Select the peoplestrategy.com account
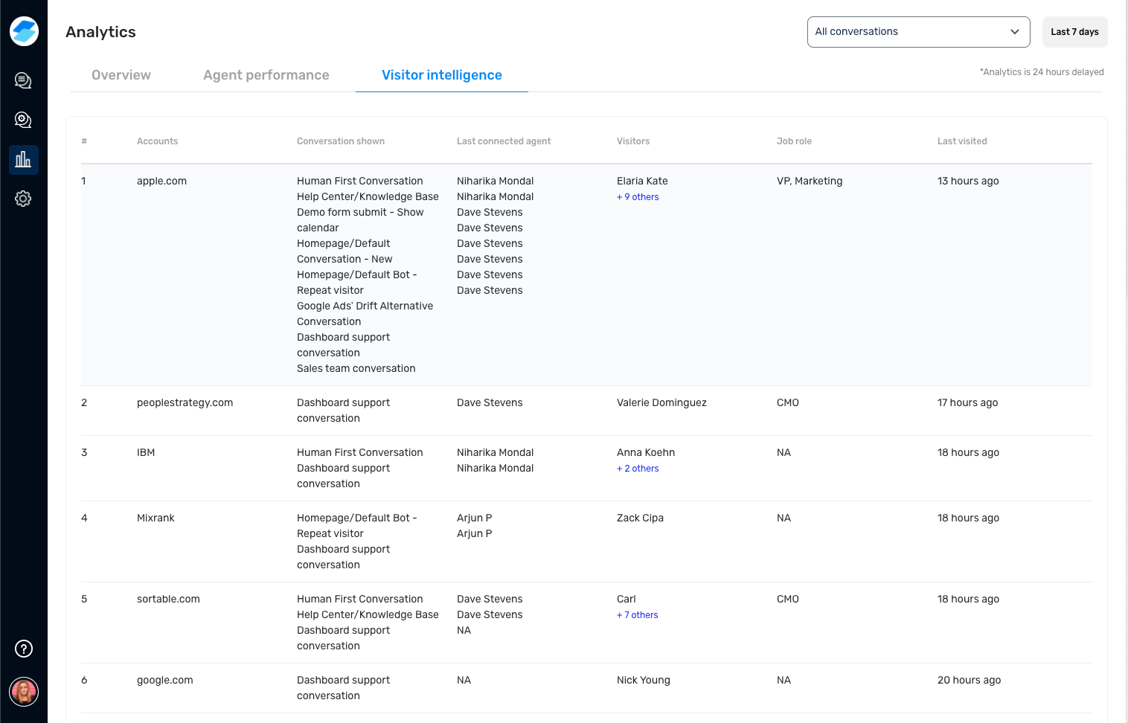The height and width of the screenshot is (723, 1128). 185,402
